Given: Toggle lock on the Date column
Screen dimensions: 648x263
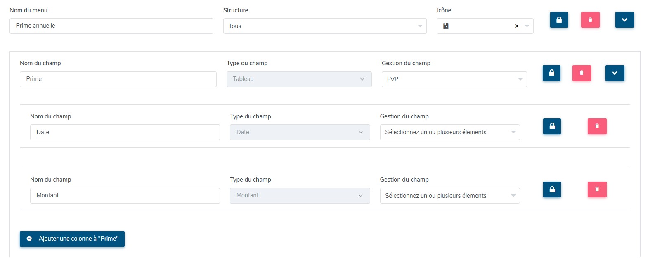Looking at the screenshot, I should pos(552,126).
